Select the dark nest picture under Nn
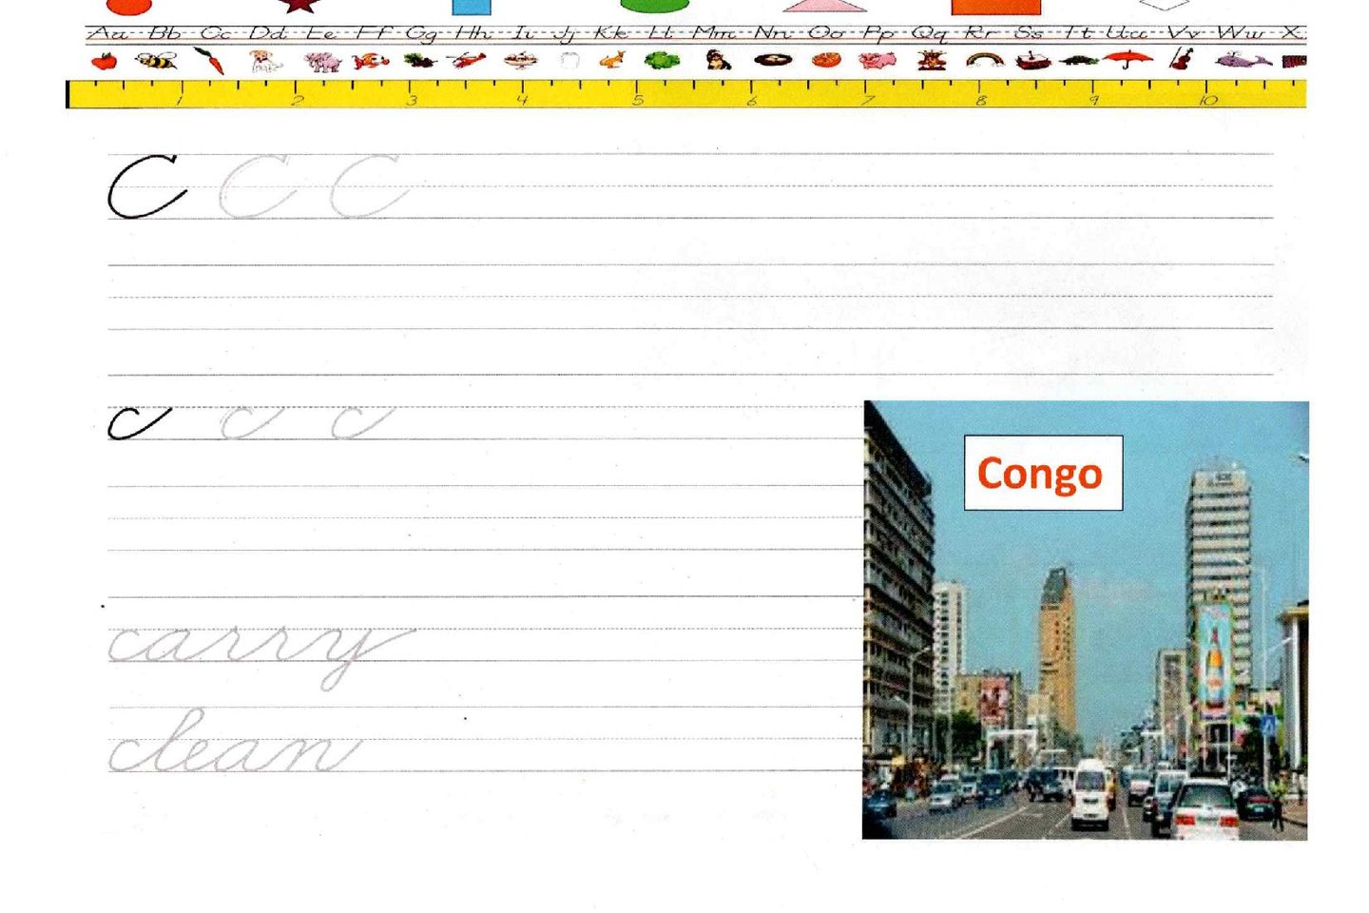Image resolution: width=1369 pixels, height=913 pixels. pos(773,61)
